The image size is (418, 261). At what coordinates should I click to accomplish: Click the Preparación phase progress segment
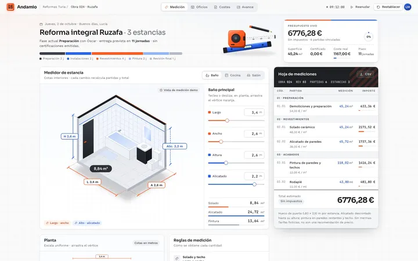pyautogui.click(x=52, y=53)
